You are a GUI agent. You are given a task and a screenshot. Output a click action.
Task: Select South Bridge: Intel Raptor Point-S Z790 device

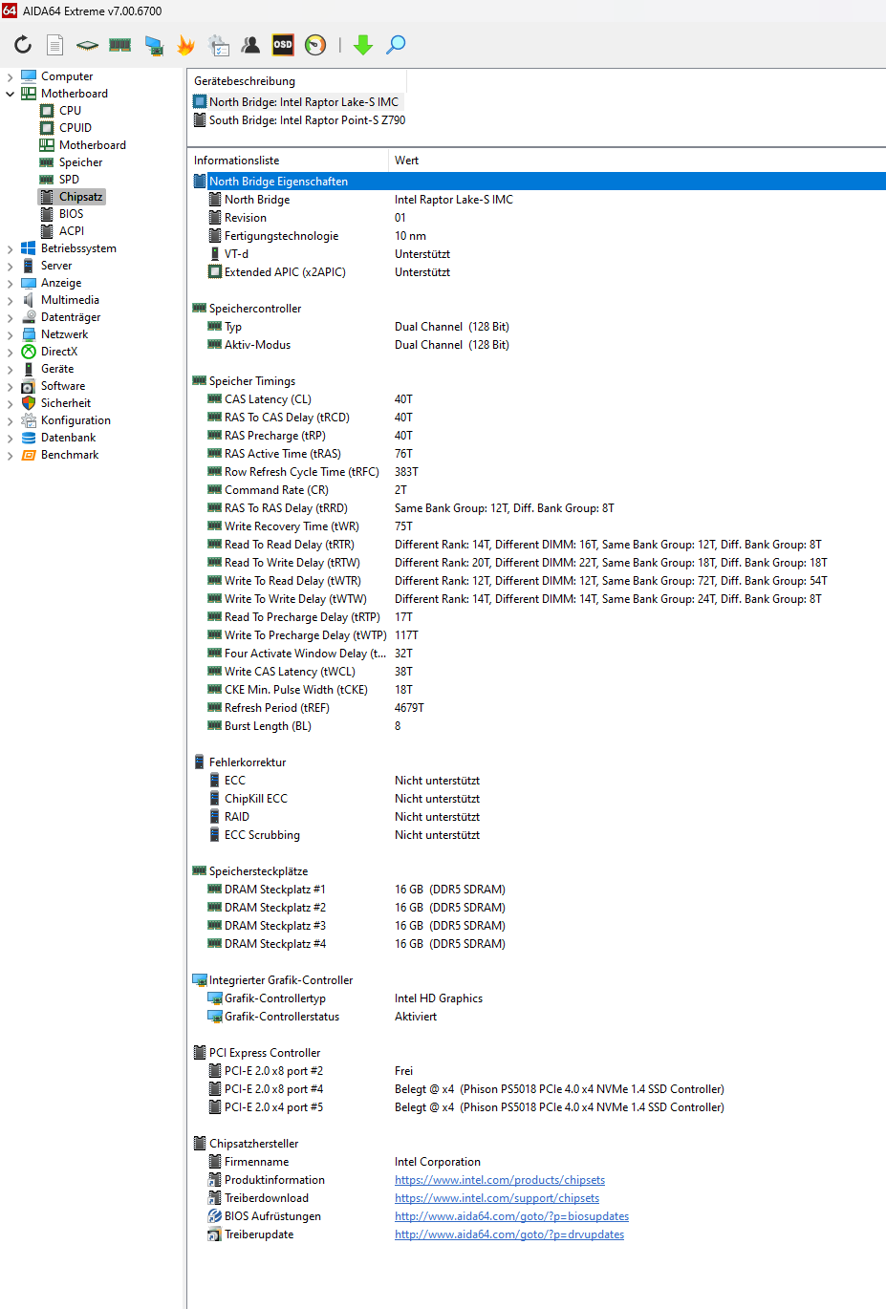point(299,120)
